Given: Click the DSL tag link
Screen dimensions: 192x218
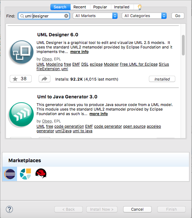Looking at the screenshot, I should 85,64.
